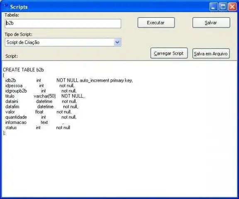Open the Tipo de Script dropdown arrow
This screenshot has height=199, width=239.
(117, 42)
